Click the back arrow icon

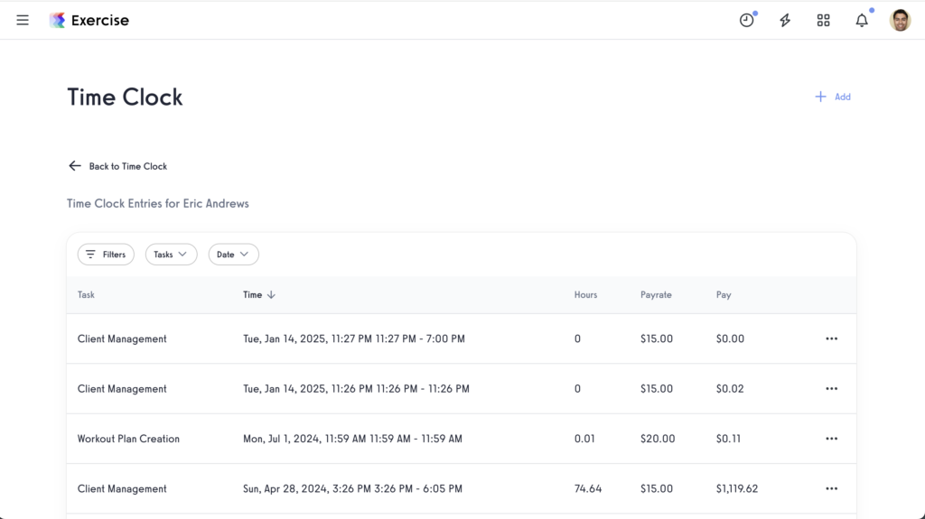(75, 166)
